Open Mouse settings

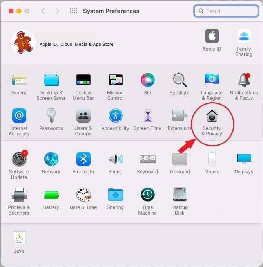(212, 159)
